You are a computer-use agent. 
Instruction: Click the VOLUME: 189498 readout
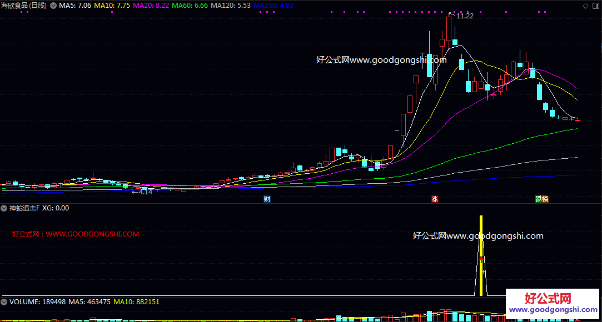38,301
